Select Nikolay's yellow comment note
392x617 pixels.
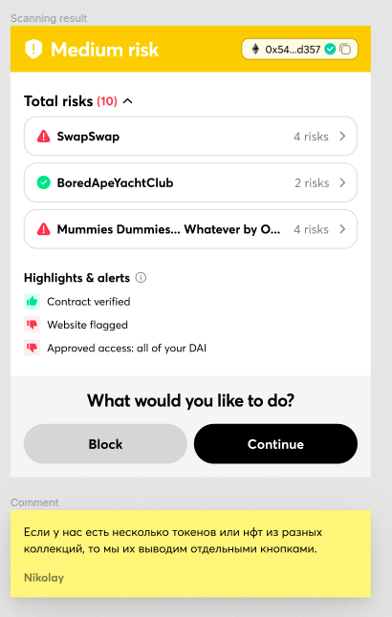(190, 554)
